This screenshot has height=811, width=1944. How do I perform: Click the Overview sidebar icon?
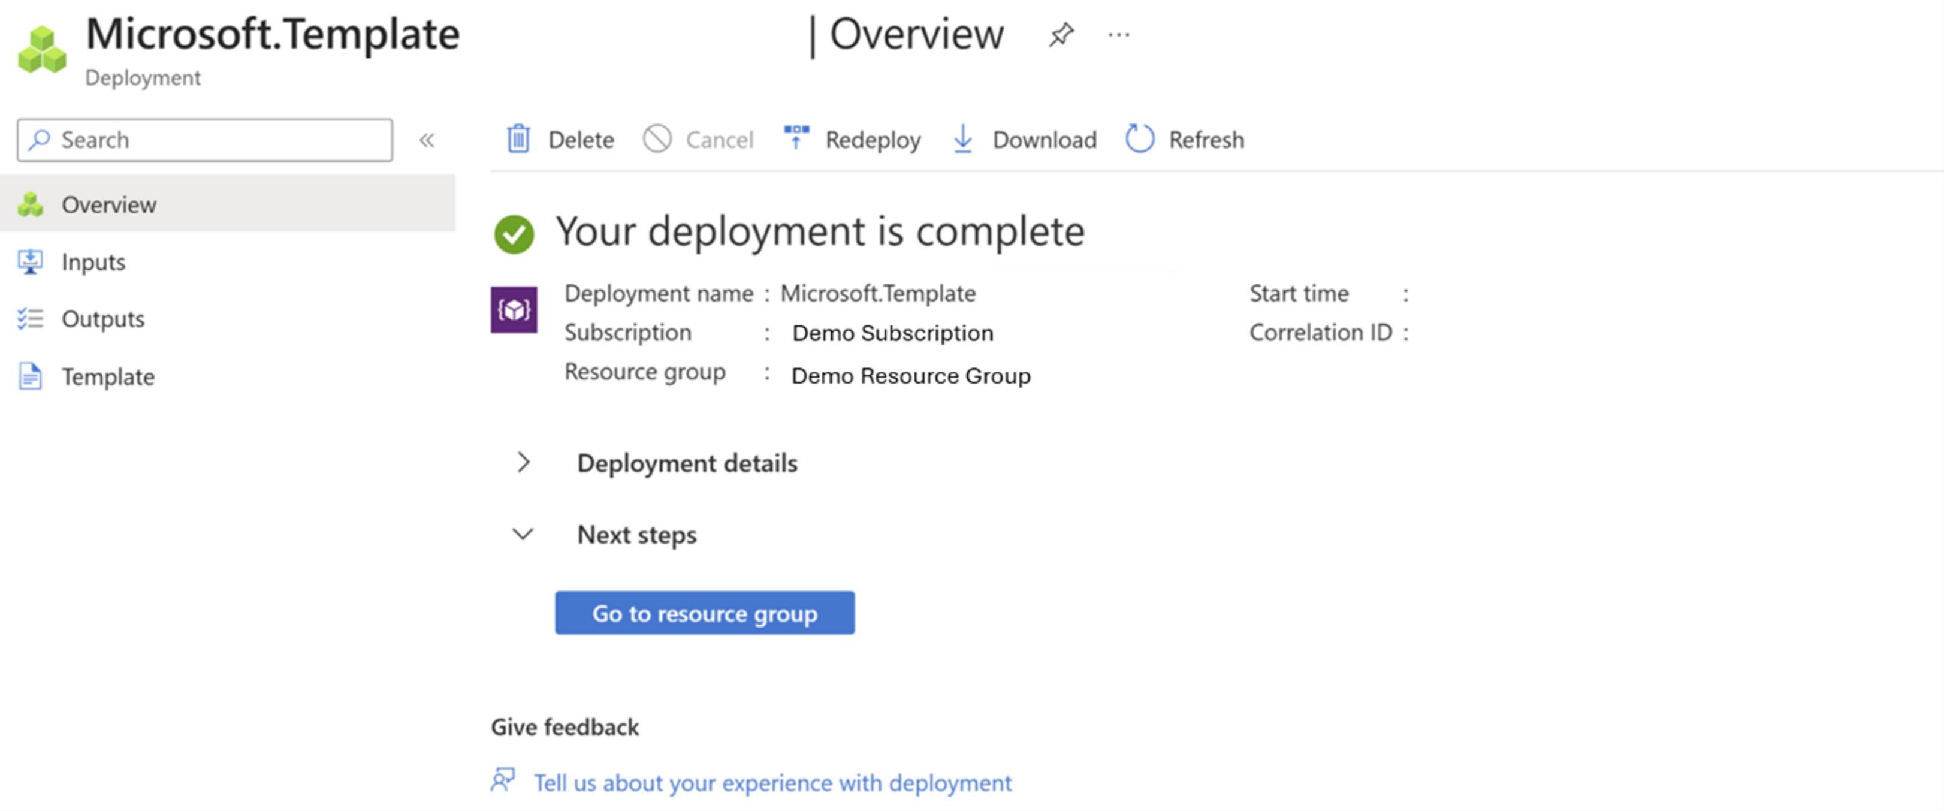click(35, 204)
